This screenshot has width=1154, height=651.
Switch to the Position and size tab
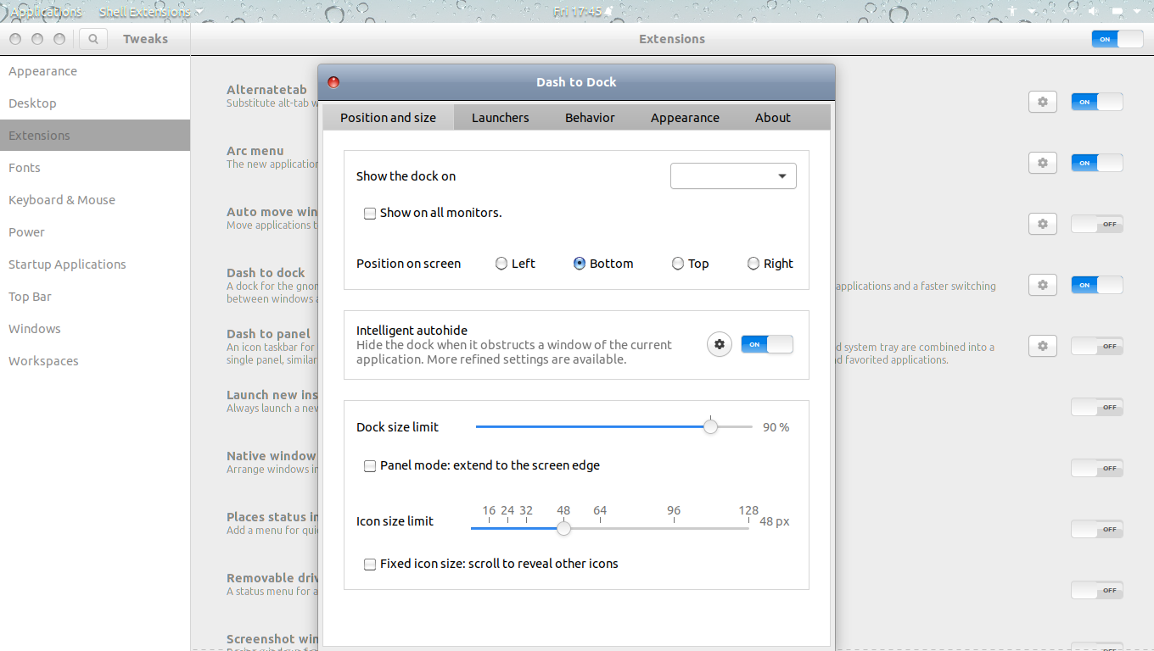[x=389, y=118]
